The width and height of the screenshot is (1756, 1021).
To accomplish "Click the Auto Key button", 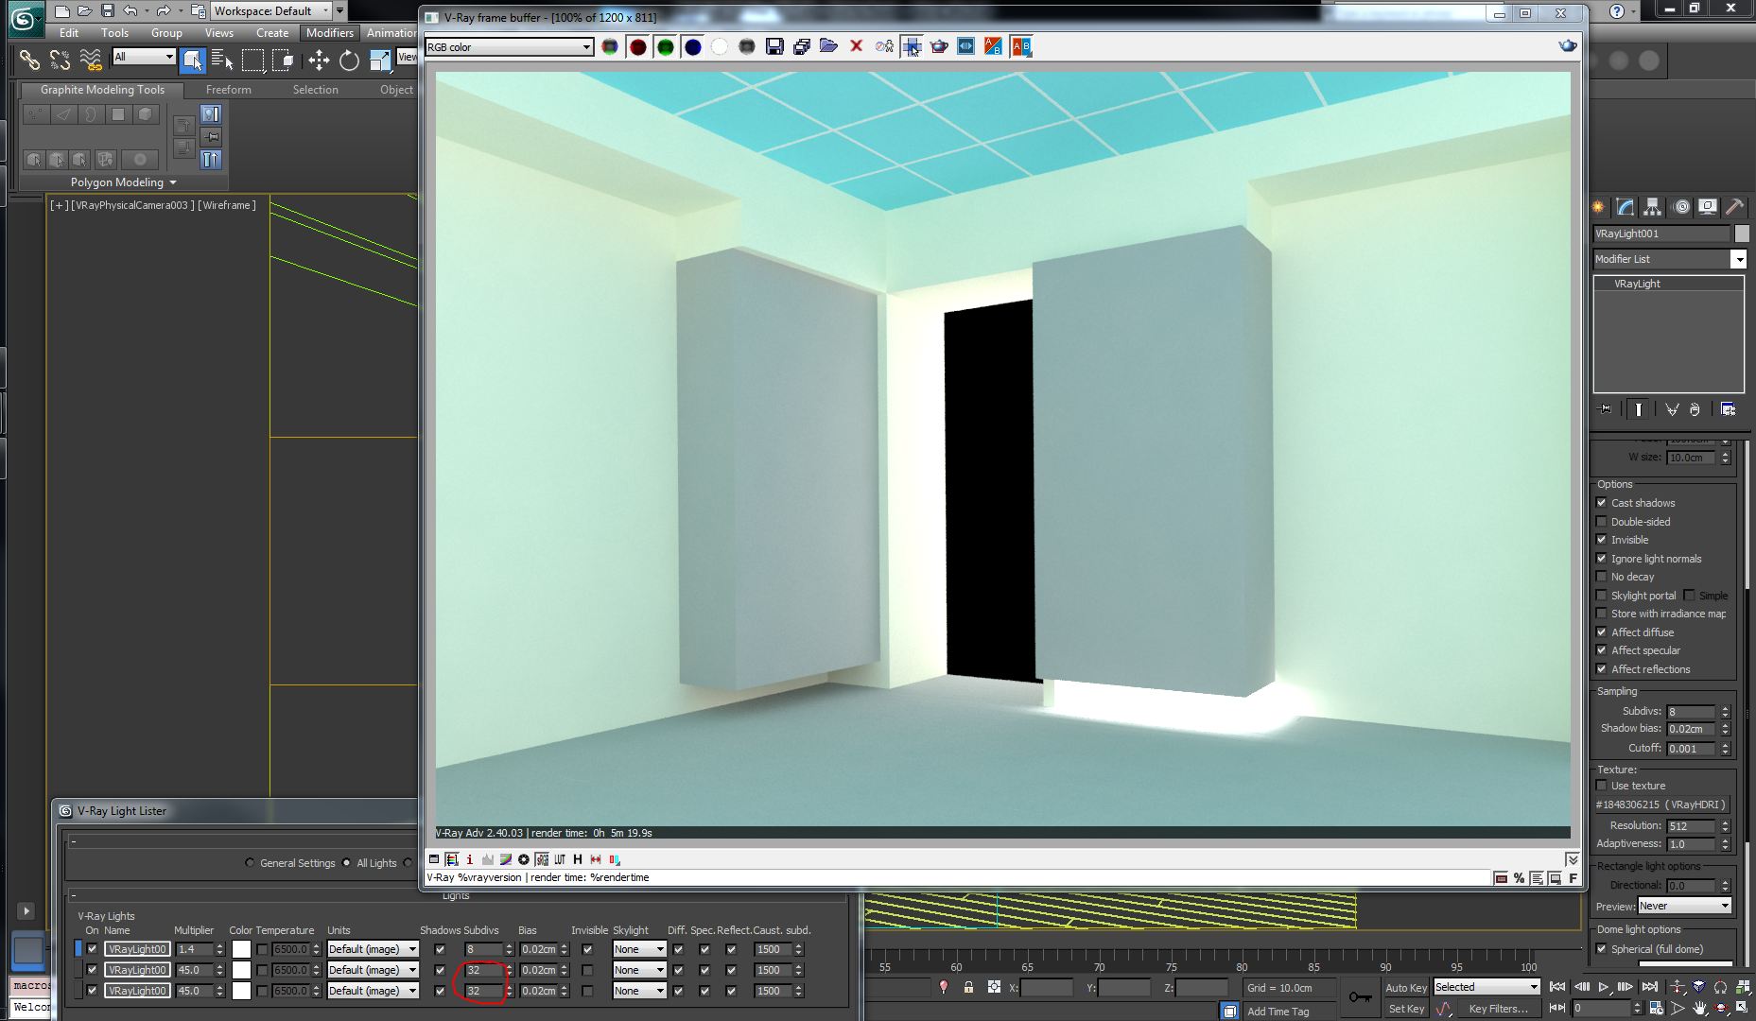I will [1406, 988].
